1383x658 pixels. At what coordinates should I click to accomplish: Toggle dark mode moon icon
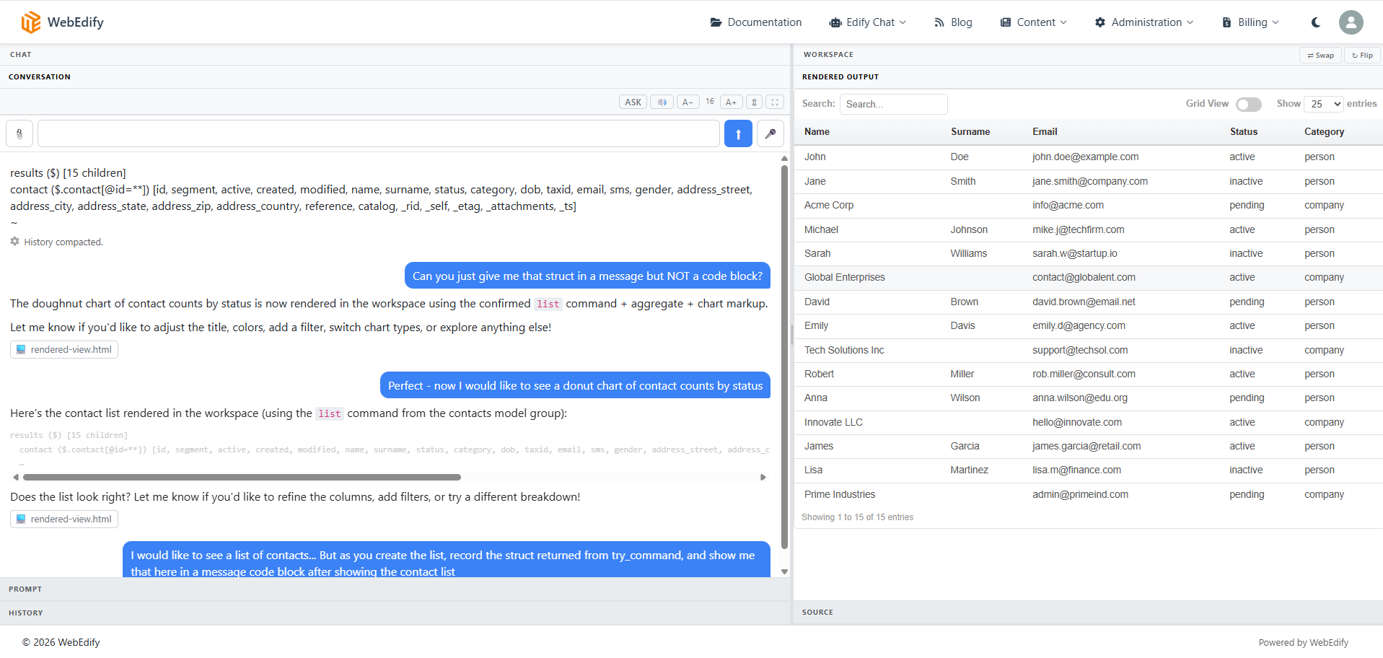click(x=1316, y=22)
